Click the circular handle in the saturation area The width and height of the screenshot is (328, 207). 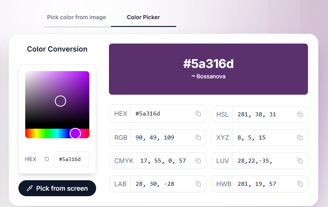tap(60, 101)
